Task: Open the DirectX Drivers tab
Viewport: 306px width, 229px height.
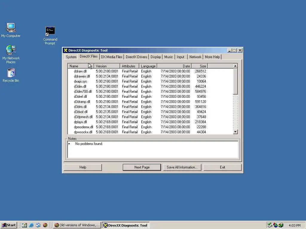Action: coord(136,57)
